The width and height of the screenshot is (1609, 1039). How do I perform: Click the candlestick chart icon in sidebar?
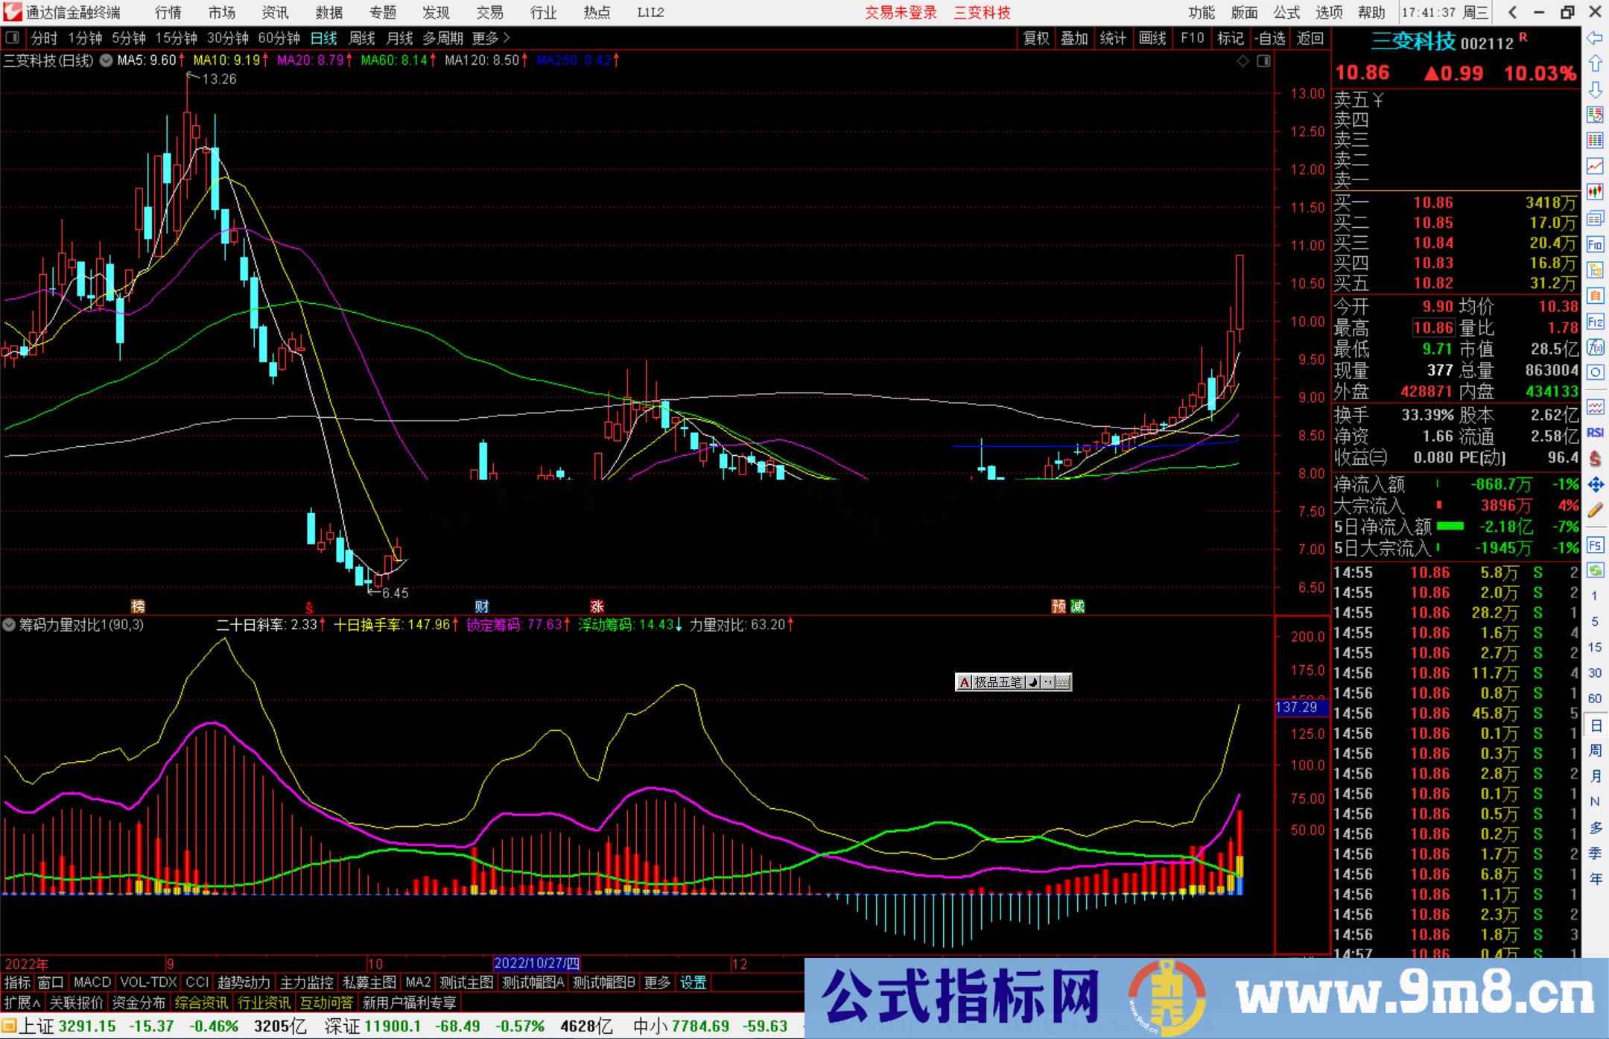pyautogui.click(x=1595, y=191)
